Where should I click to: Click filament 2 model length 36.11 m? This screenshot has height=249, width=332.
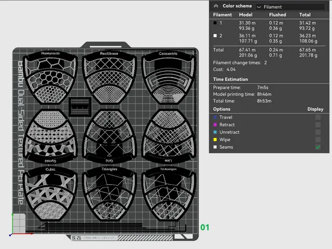[247, 36]
